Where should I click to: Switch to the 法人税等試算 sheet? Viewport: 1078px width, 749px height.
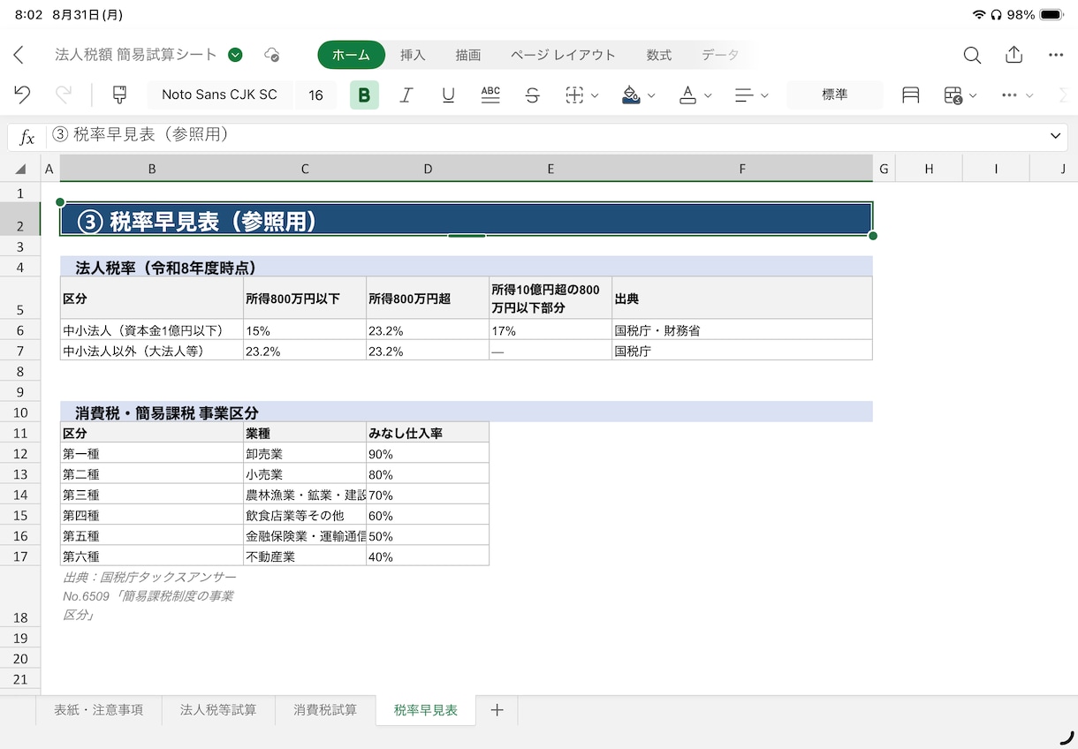coord(218,710)
